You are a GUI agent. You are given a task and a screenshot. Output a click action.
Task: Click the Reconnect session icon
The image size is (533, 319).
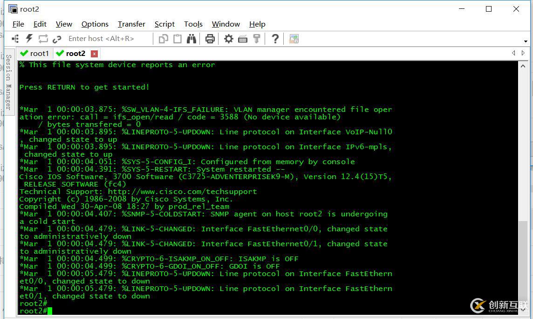pyautogui.click(x=43, y=39)
